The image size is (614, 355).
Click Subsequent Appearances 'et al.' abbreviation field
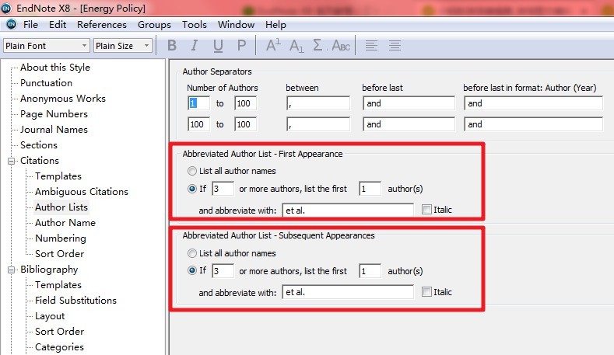pyautogui.click(x=348, y=292)
